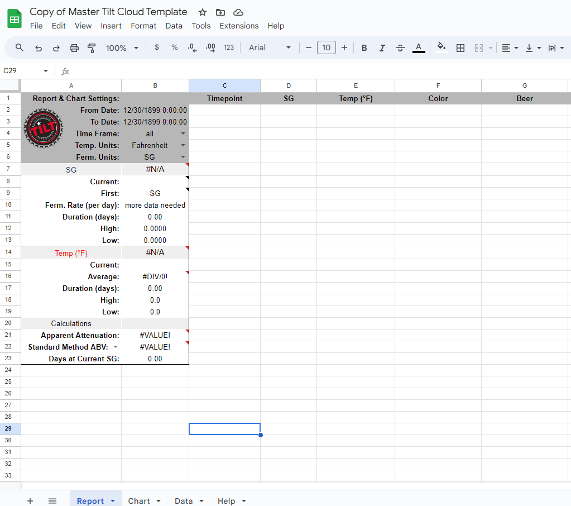The width and height of the screenshot is (571, 506).
Task: Click the search menus magnifier icon
Action: [x=20, y=48]
